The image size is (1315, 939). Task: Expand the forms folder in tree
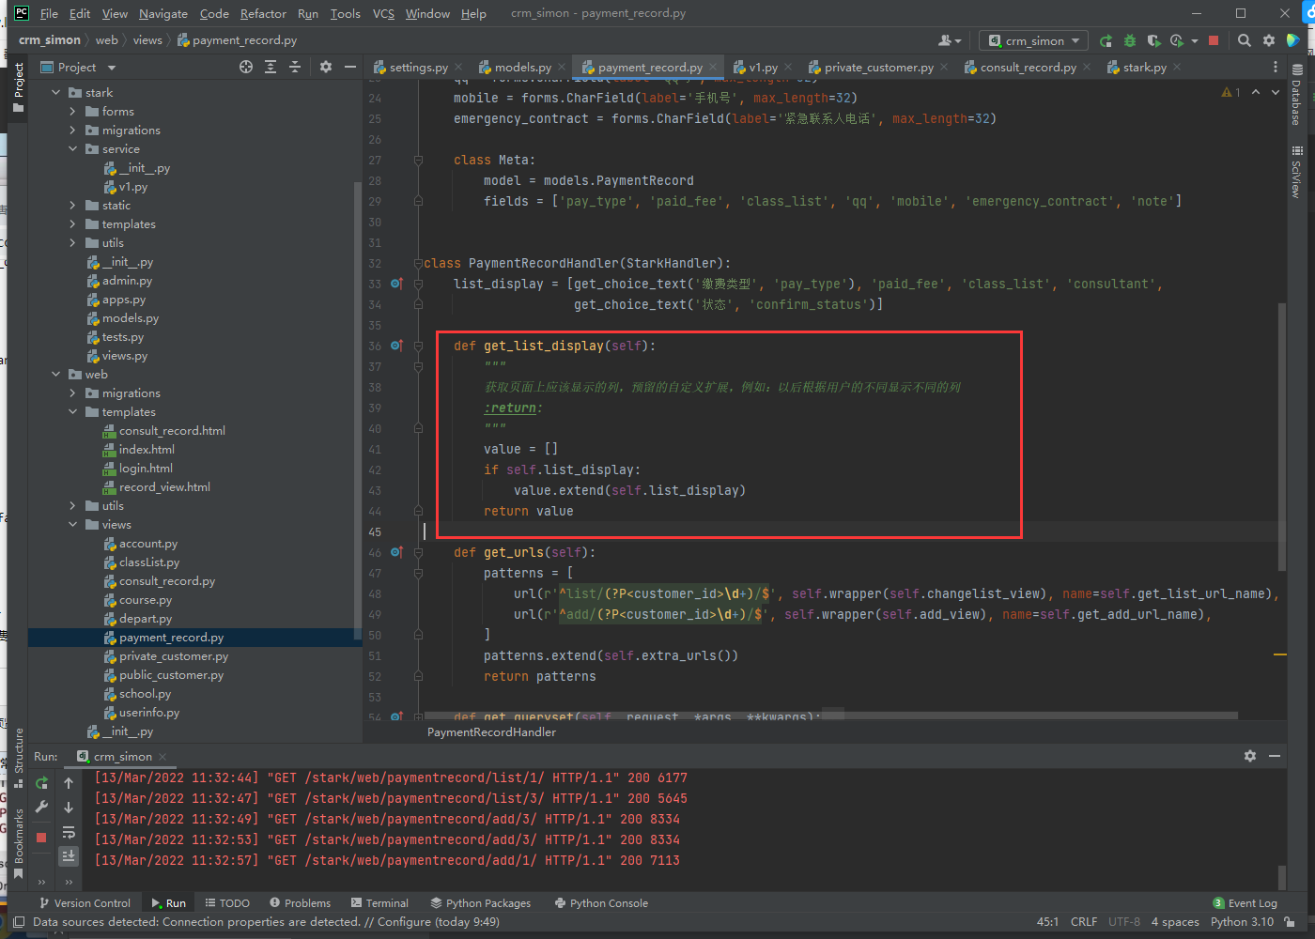(73, 112)
